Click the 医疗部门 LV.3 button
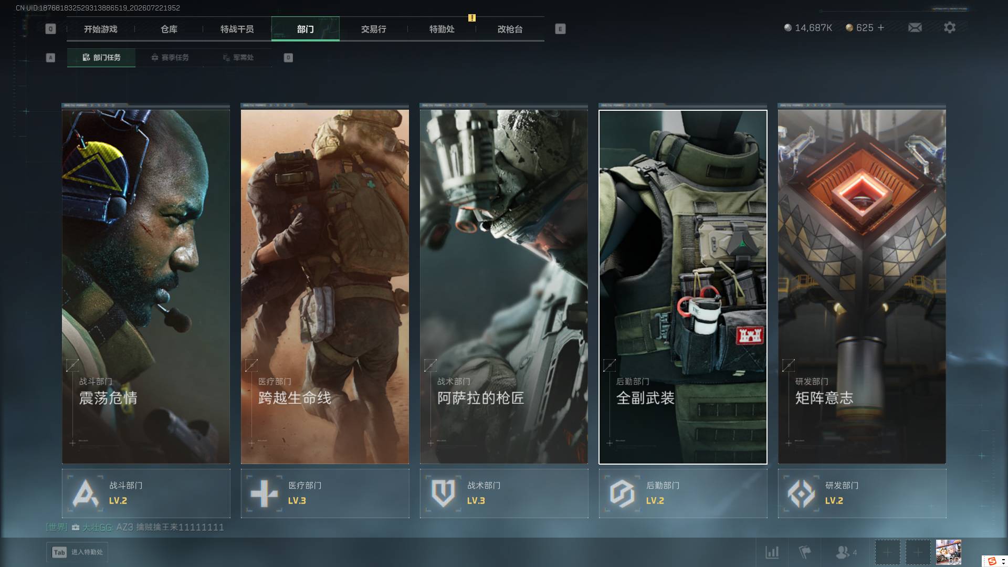Viewport: 1008px width, 567px height. [325, 493]
